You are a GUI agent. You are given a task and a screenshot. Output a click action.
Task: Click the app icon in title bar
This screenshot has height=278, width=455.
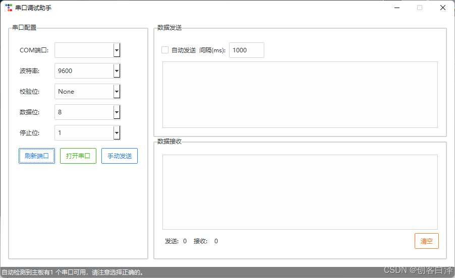pos(9,8)
